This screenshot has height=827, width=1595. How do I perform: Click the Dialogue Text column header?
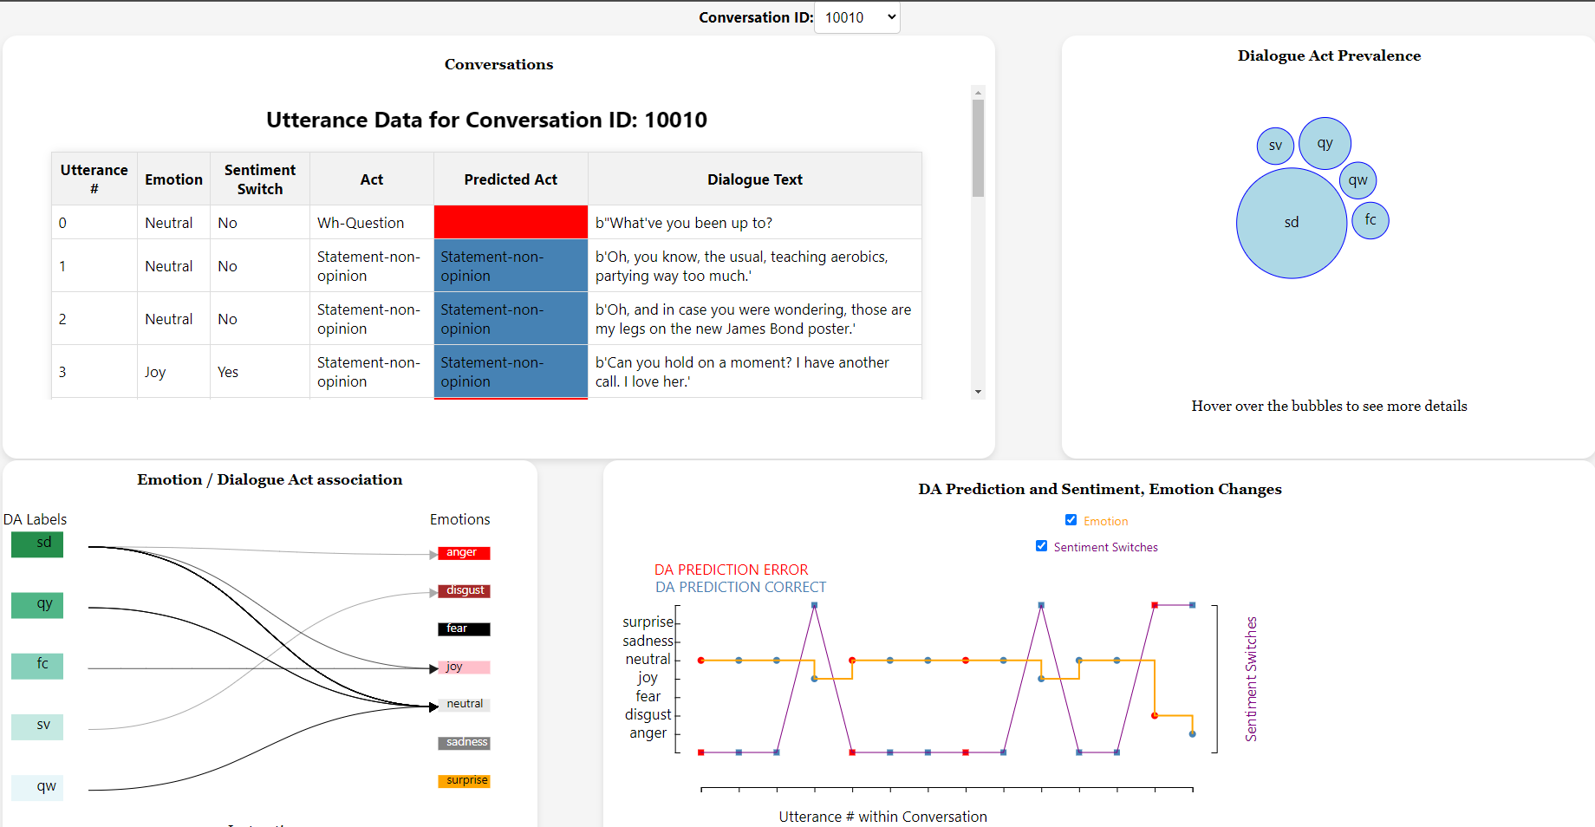point(754,179)
